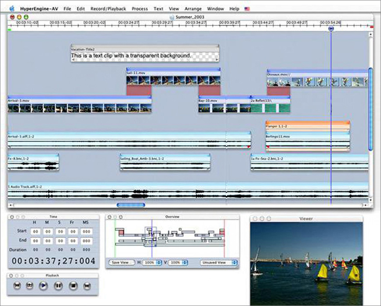Click the sailboat image in the Viewer window
Image resolution: width=381 pixels, height=306 pixels.
(307, 263)
